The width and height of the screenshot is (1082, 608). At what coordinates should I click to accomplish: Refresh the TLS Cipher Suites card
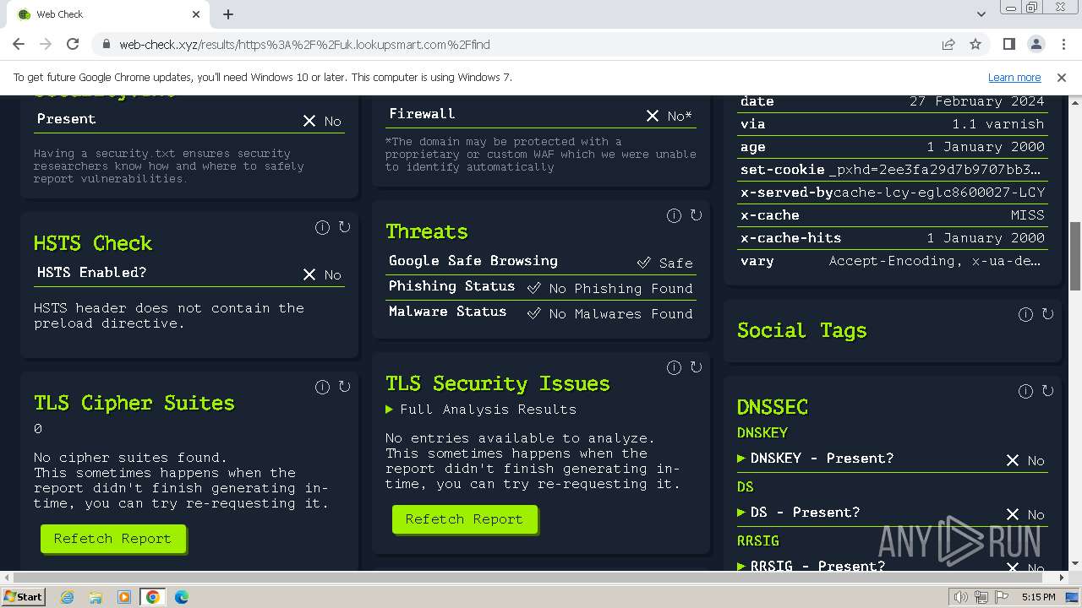pyautogui.click(x=344, y=387)
